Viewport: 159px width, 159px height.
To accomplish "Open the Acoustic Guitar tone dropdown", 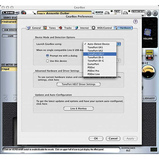I will click(65, 13).
